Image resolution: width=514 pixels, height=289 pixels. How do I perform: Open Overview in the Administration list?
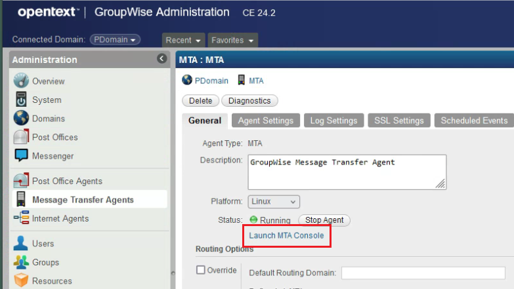point(48,81)
